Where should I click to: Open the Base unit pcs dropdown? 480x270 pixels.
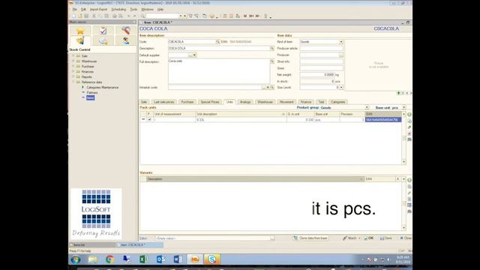(x=403, y=108)
